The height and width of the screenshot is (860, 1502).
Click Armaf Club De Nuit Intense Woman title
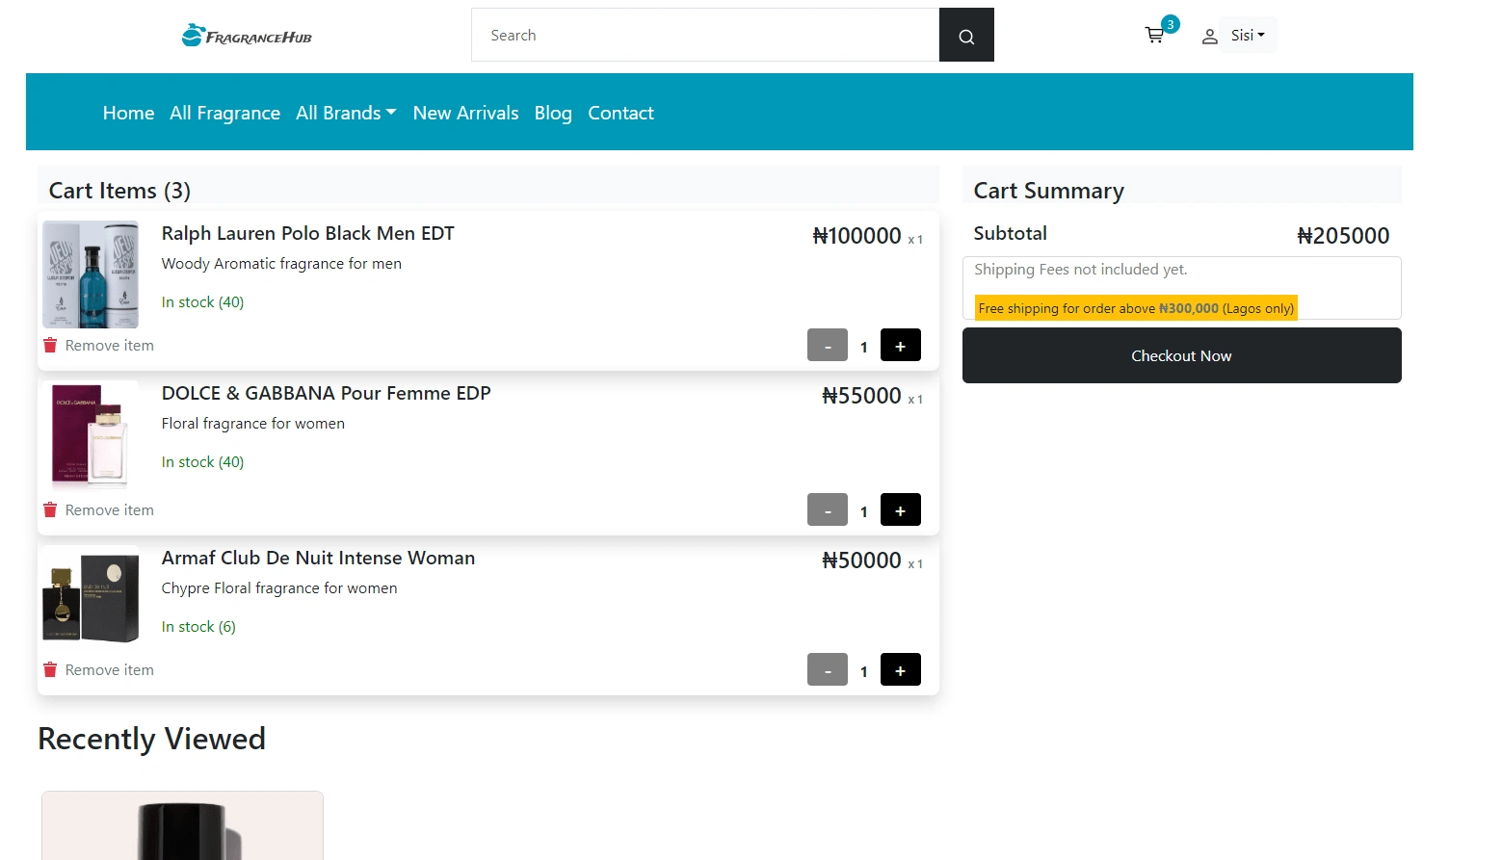[318, 558]
